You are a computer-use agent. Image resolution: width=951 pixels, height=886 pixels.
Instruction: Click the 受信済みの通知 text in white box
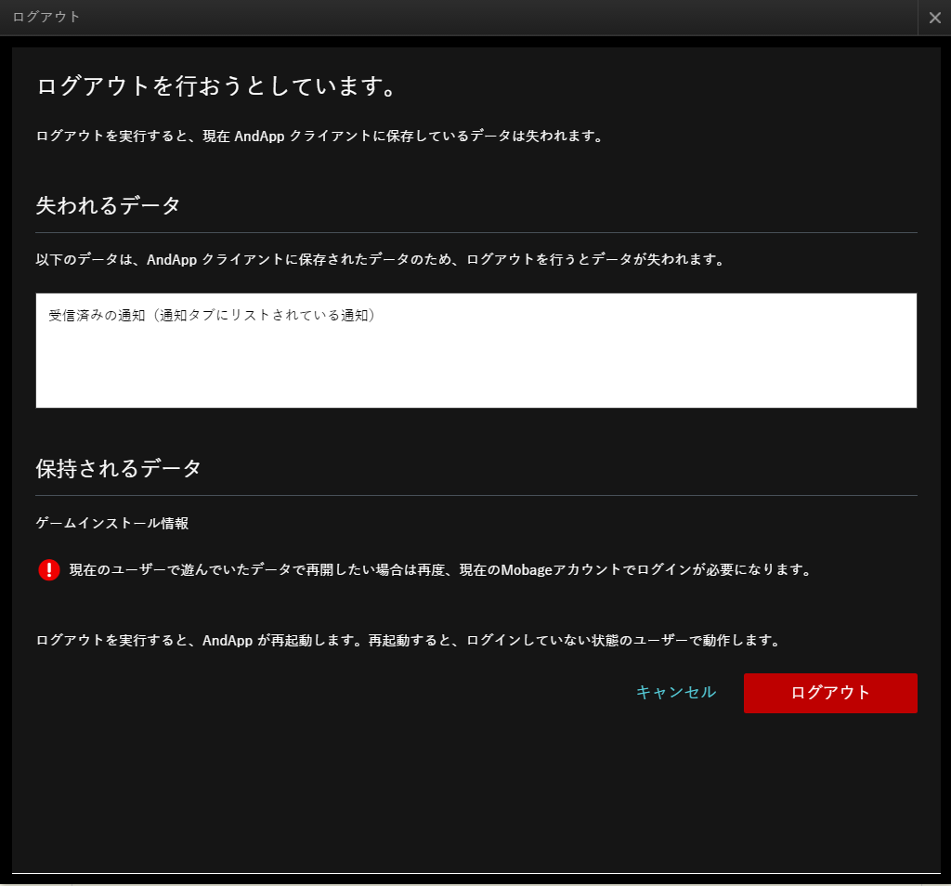pyautogui.click(x=212, y=315)
